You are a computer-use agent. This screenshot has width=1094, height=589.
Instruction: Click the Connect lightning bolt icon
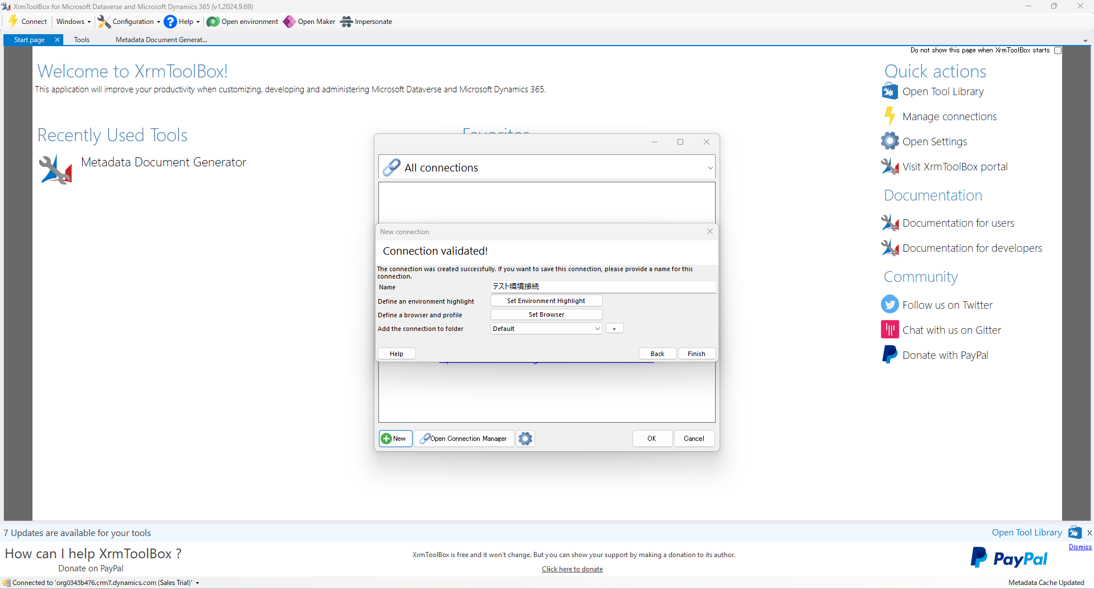[13, 22]
